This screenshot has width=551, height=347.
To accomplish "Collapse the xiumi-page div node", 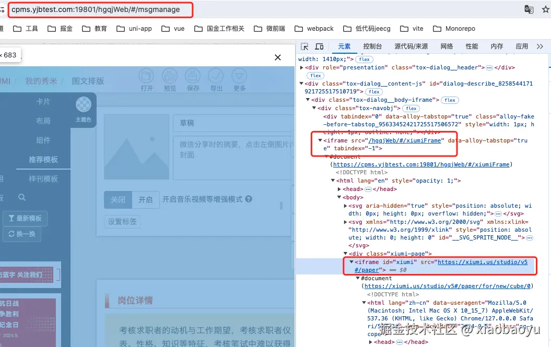I will pos(345,254).
